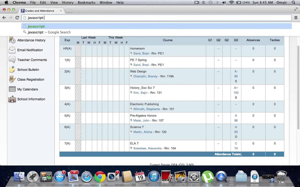Open Science 7 Q3 grade A 93
This screenshot has height=187, width=300.
click(x=236, y=130)
